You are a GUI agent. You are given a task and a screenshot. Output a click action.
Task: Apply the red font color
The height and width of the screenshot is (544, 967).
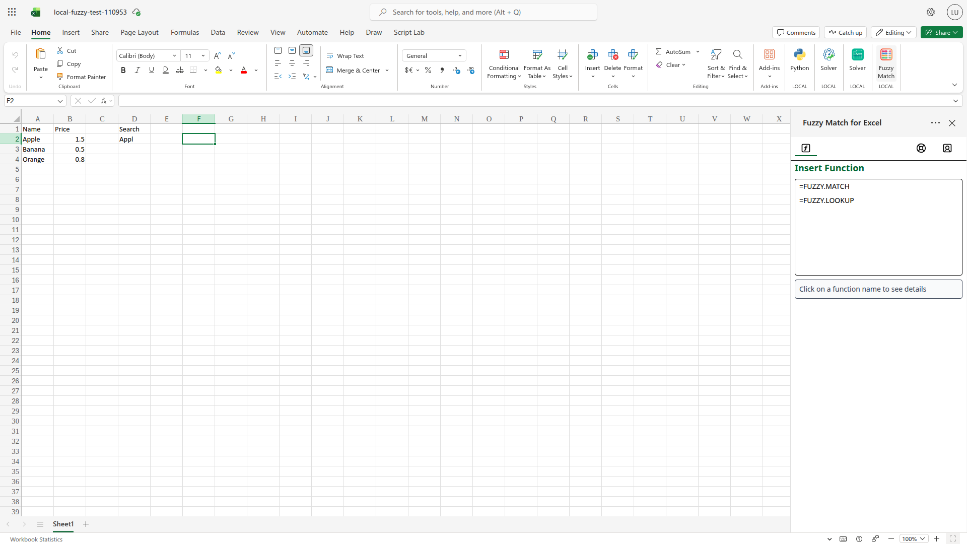coord(244,70)
